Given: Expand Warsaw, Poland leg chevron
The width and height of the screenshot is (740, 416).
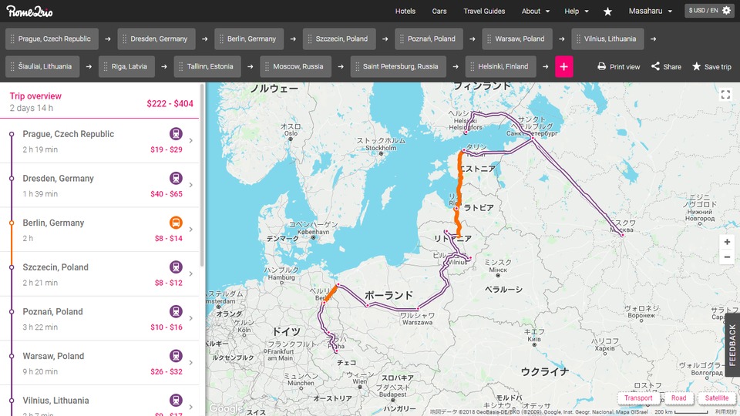Looking at the screenshot, I should point(190,362).
